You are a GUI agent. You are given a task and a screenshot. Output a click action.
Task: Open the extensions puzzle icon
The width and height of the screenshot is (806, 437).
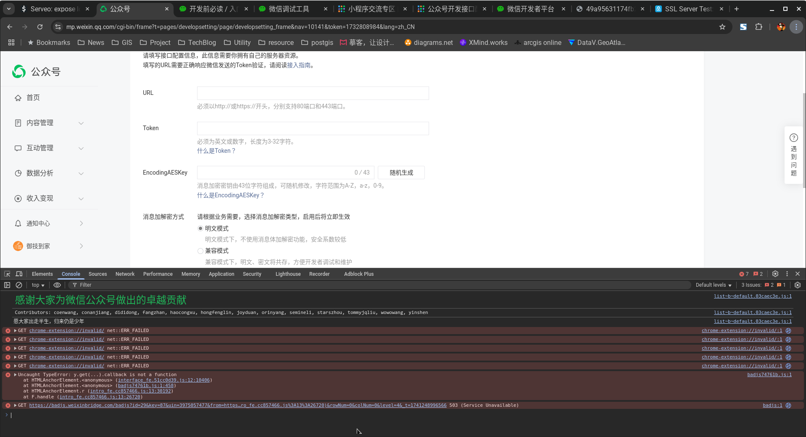pyautogui.click(x=759, y=27)
